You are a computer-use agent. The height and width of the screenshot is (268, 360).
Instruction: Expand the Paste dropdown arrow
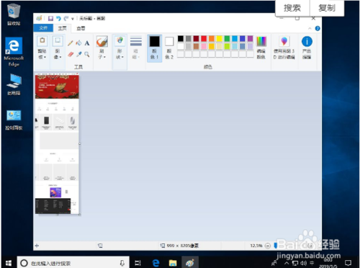coord(45,57)
